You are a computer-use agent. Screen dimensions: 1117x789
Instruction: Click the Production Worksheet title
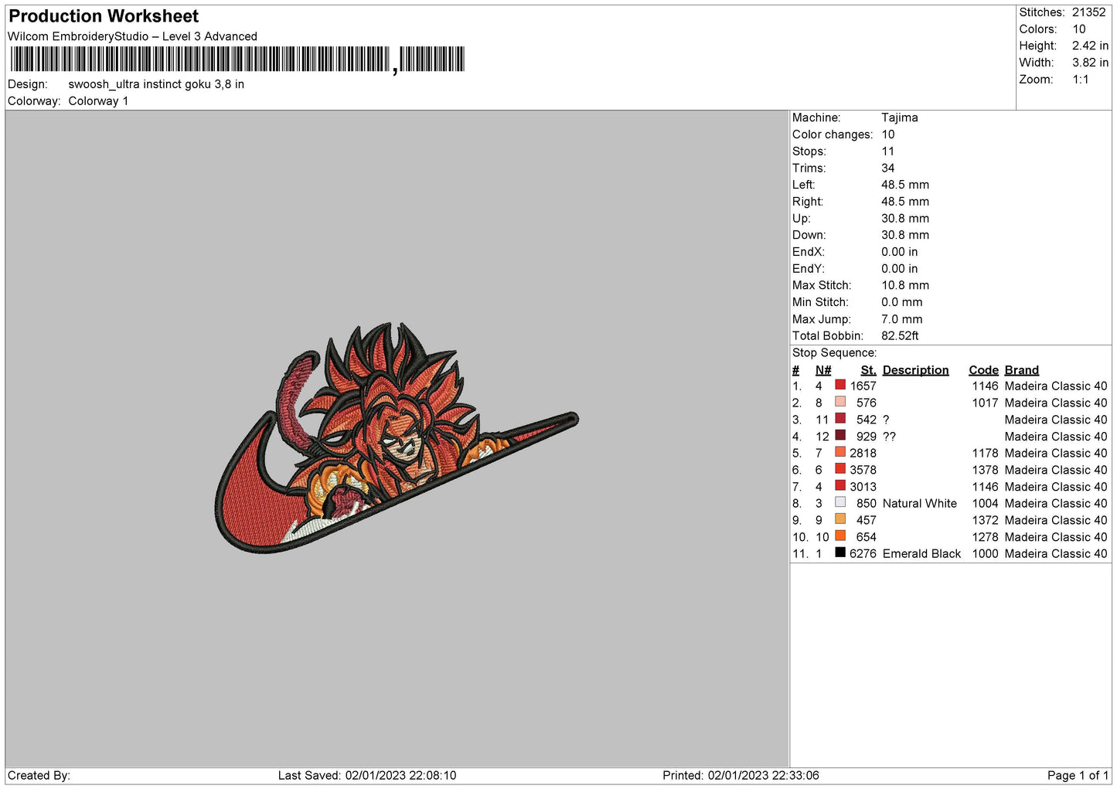point(104,16)
